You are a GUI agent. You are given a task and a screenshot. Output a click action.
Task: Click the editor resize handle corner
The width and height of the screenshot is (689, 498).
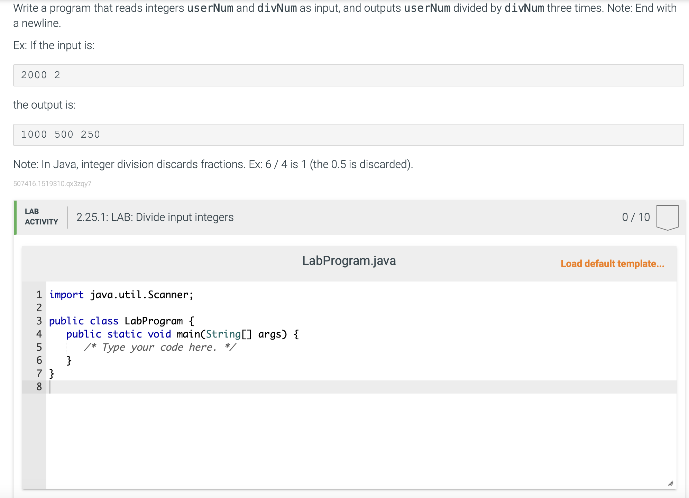click(670, 483)
